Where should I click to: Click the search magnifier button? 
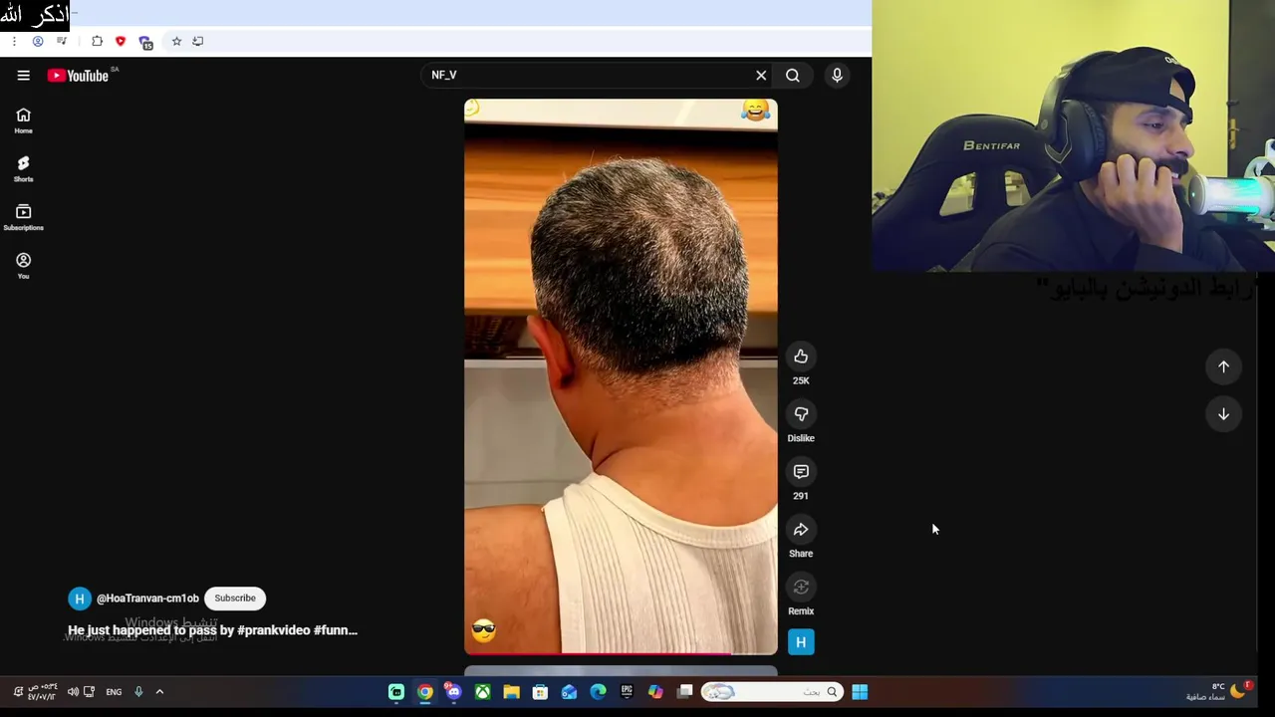pos(793,76)
